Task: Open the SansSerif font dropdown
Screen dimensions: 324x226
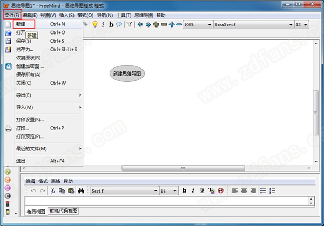Action: 254,25
